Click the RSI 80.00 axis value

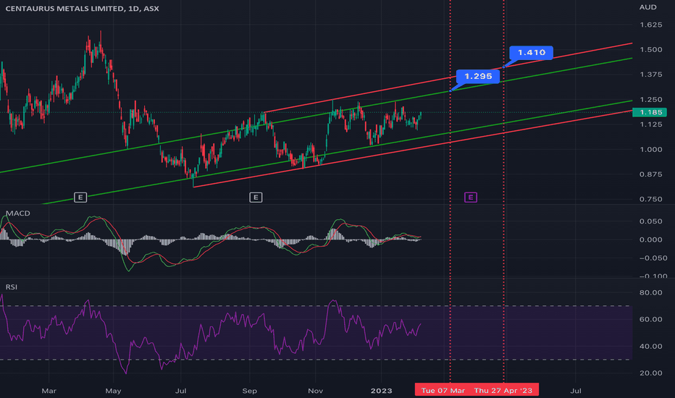(x=651, y=292)
